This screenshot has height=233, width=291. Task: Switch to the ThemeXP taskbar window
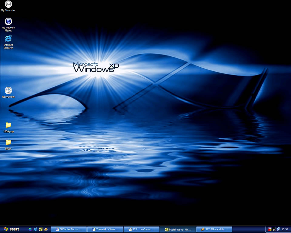[x=105, y=229]
